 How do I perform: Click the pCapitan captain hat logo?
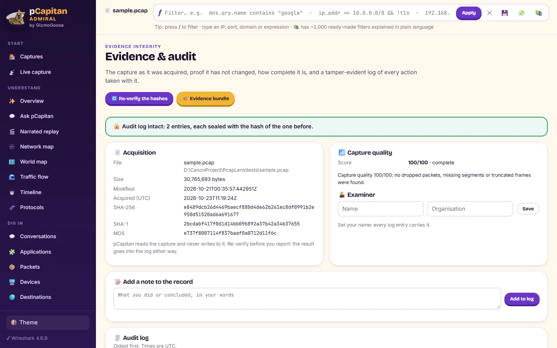coord(16,18)
